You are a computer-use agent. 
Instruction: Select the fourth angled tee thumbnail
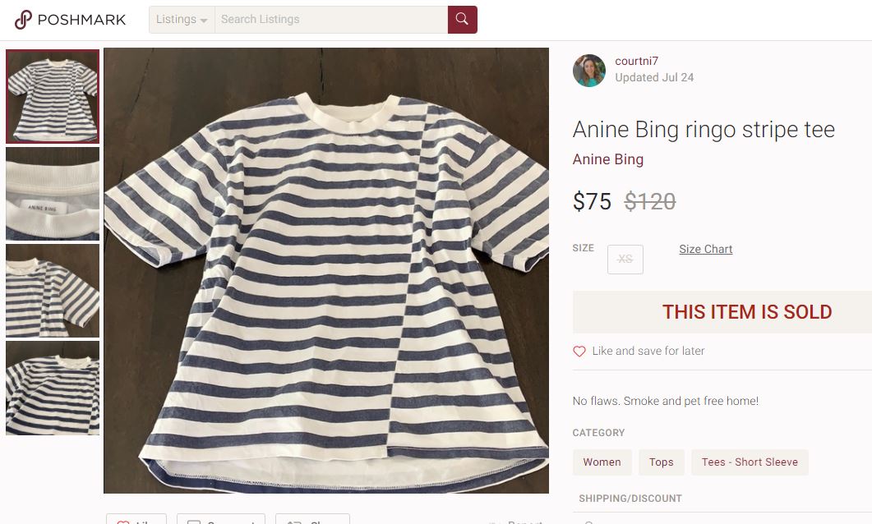pos(53,388)
